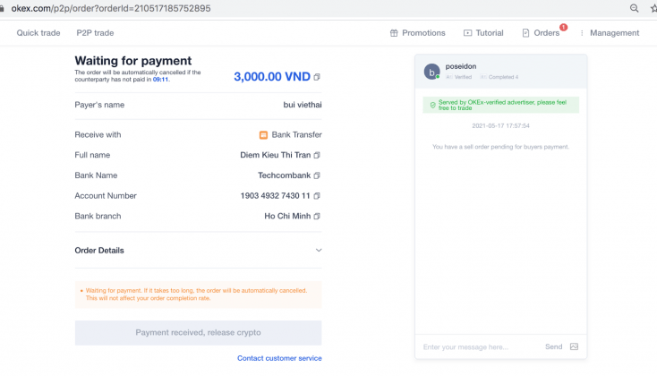Copy the bank branch Ho Chi Minh
The image size is (657, 376).
click(x=317, y=217)
